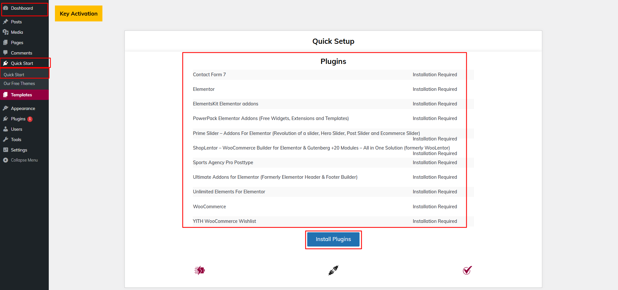The height and width of the screenshot is (290, 618).
Task: Click the Plugins section heading
Action: coord(333,61)
